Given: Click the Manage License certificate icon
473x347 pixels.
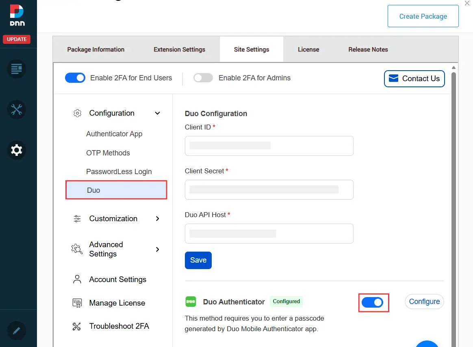Looking at the screenshot, I should click(77, 303).
